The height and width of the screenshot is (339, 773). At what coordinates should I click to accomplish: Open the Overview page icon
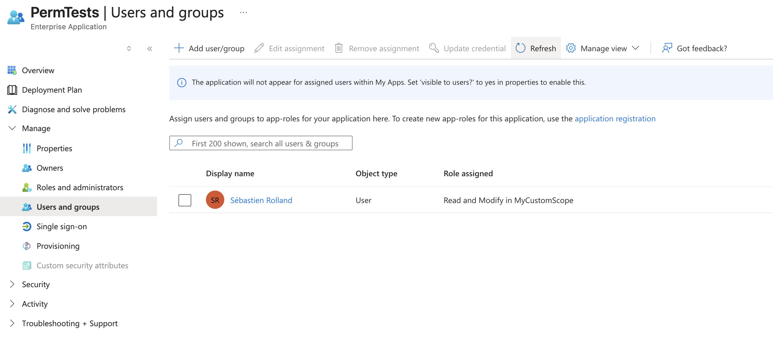pos(12,70)
